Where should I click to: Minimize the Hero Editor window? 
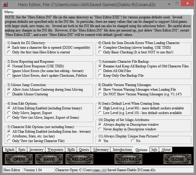169,4
